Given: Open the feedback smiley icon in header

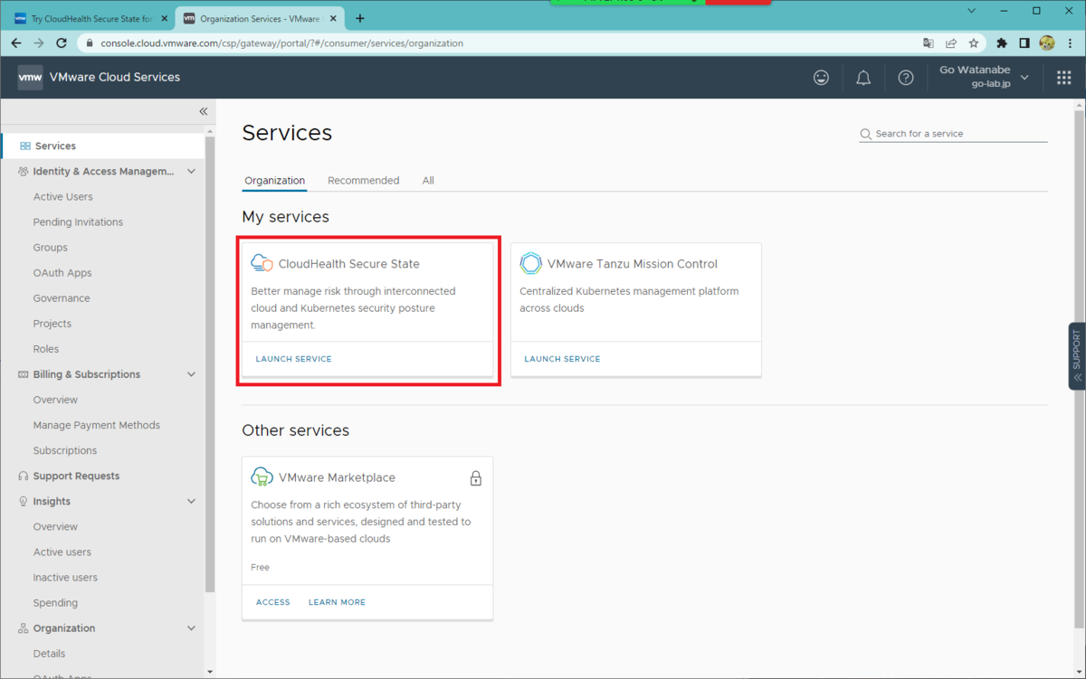Looking at the screenshot, I should coord(821,78).
